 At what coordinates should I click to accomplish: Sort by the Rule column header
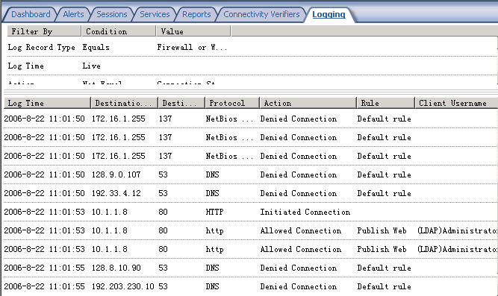point(385,103)
